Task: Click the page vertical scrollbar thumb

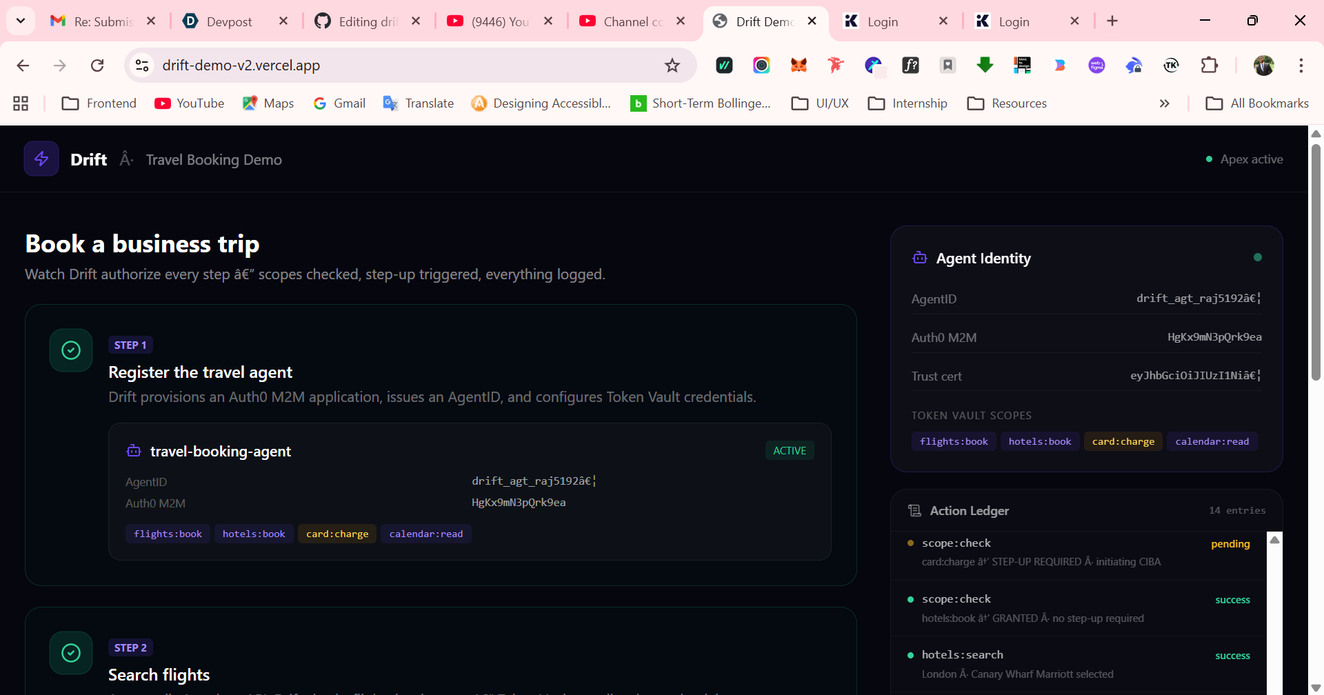Action: (1316, 262)
